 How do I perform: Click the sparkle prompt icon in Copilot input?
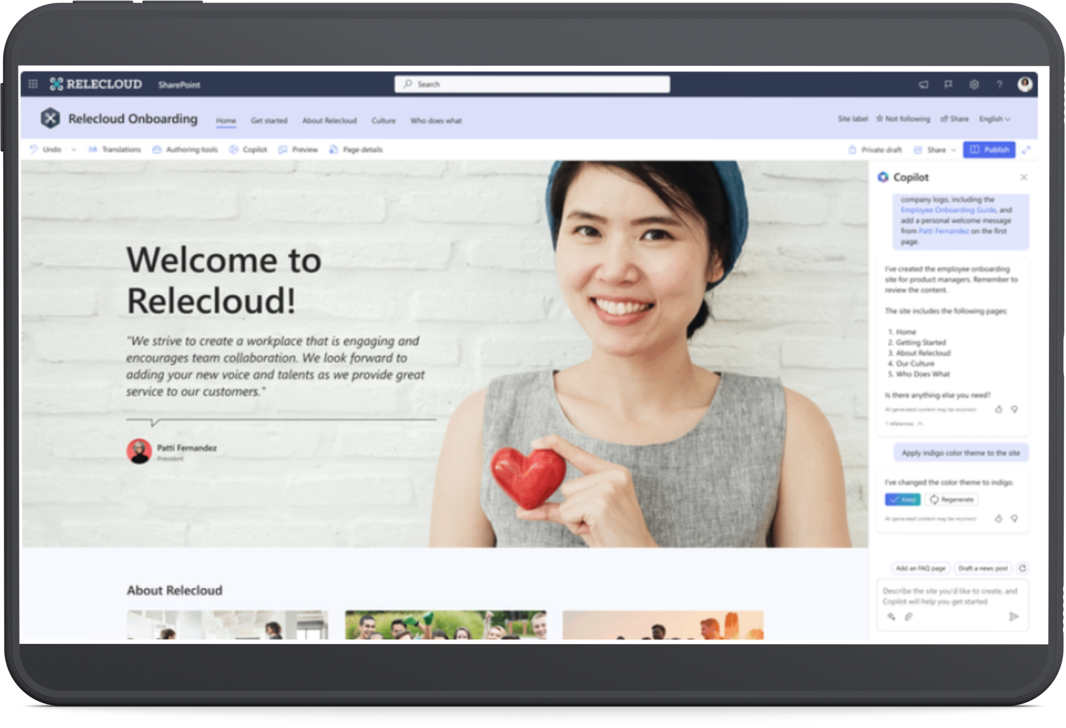[891, 616]
